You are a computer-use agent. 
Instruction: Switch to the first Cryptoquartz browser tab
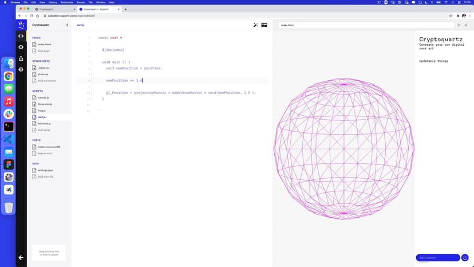tap(54, 9)
